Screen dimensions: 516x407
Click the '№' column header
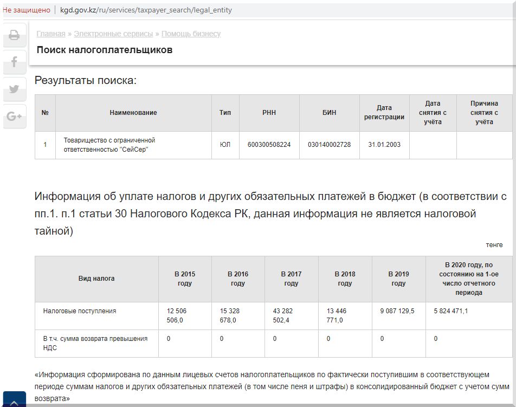[45, 113]
